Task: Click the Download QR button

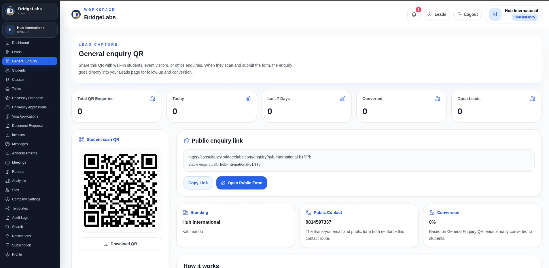Action: (120, 244)
